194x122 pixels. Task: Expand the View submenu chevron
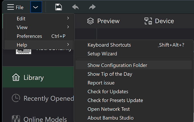click(68, 27)
